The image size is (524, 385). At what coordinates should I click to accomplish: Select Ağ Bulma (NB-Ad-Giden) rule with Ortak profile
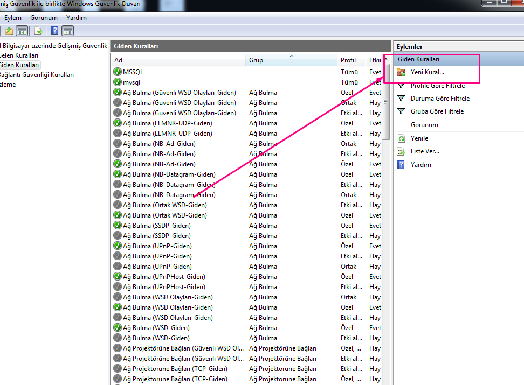247,144
